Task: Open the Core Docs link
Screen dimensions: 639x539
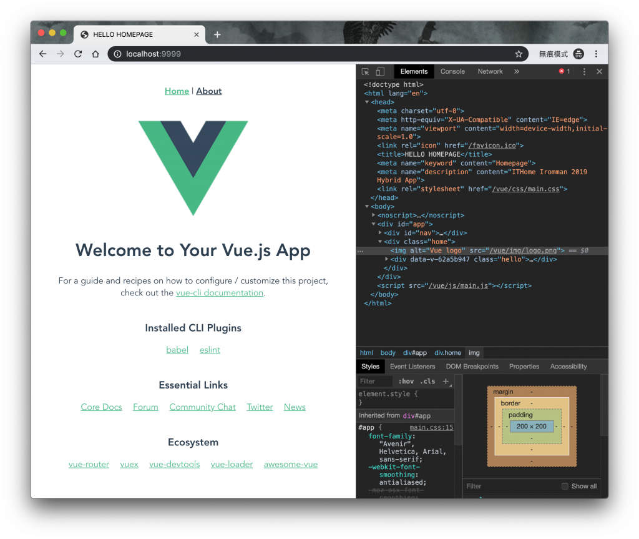Action: coord(101,407)
